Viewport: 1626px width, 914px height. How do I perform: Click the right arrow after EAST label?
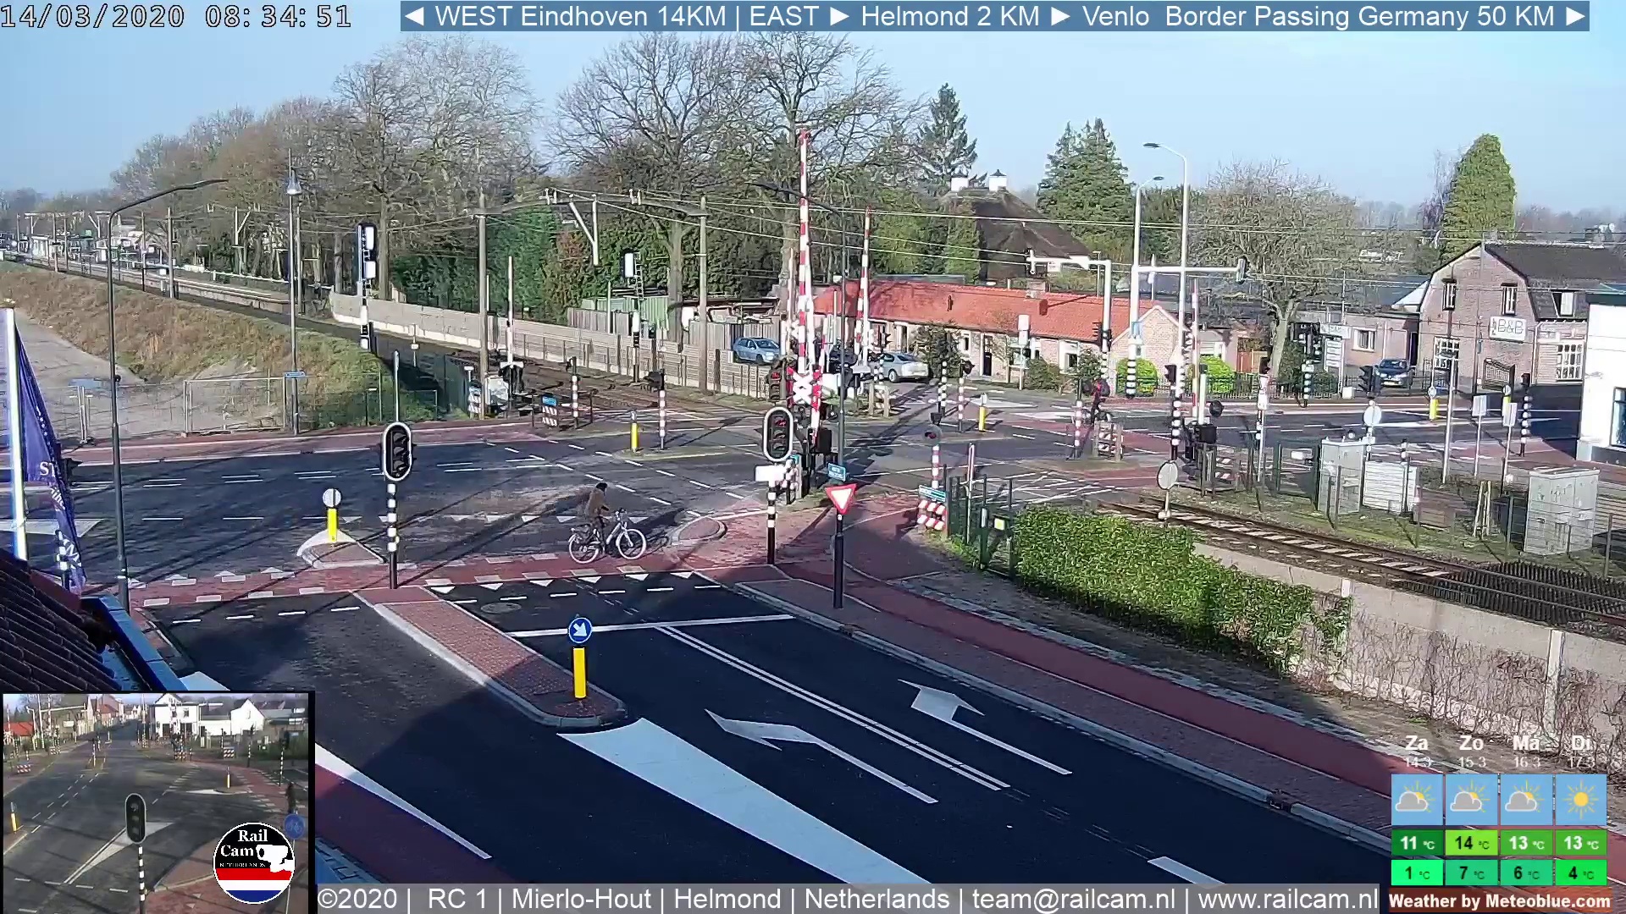click(x=839, y=16)
